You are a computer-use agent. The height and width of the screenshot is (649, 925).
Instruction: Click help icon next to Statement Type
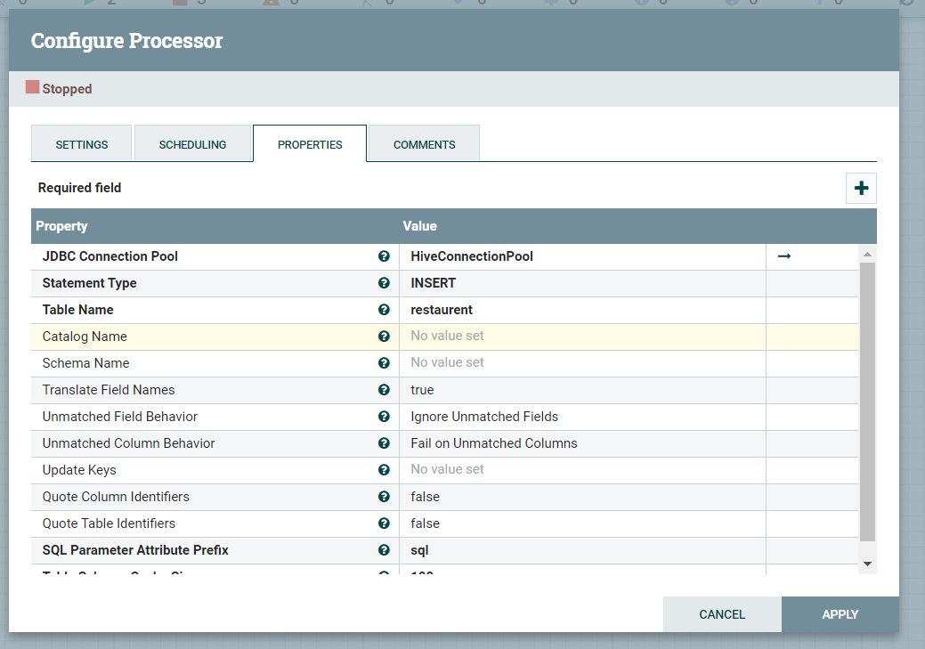click(384, 283)
